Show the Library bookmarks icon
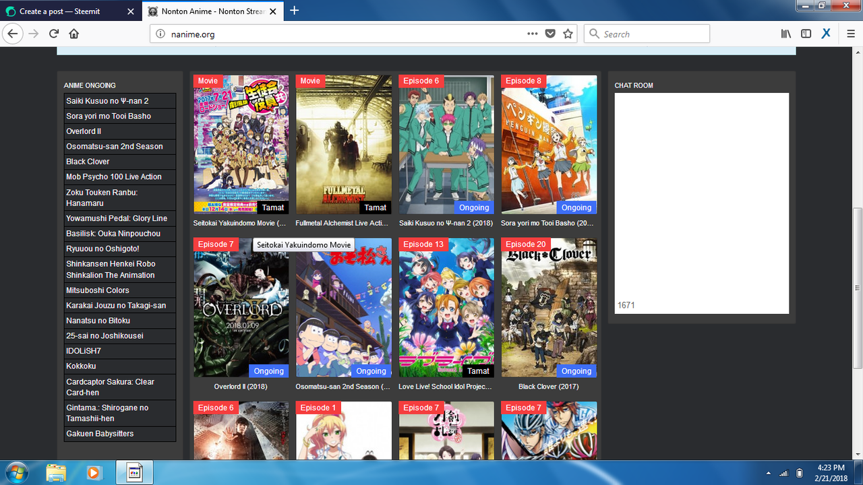 [x=786, y=34]
